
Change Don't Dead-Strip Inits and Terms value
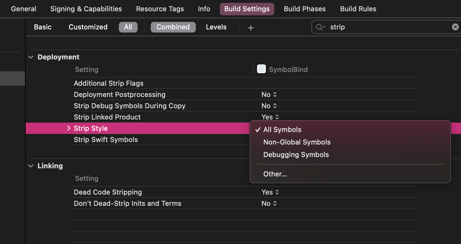(x=269, y=203)
